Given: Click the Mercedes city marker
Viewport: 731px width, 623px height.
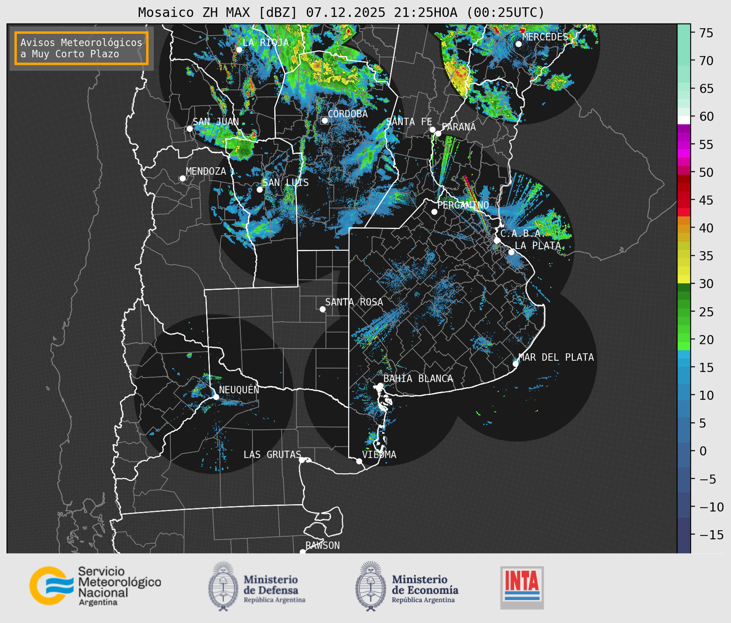Looking at the screenshot, I should 519,44.
